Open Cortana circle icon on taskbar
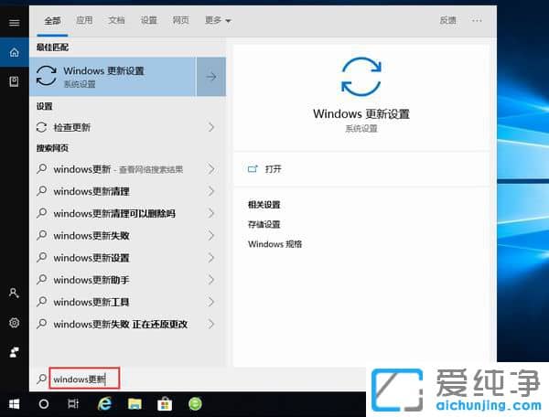This screenshot has height=417, width=549. [x=44, y=404]
